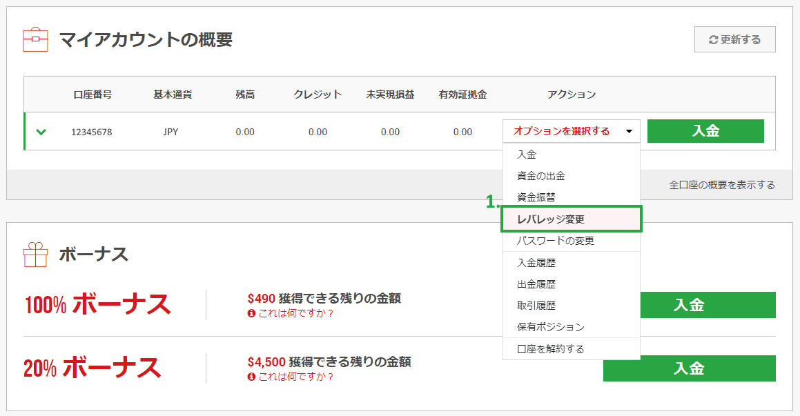Click the briefcase icon beside マイアカウントの概要
This screenshot has height=416, width=800.
[x=36, y=40]
